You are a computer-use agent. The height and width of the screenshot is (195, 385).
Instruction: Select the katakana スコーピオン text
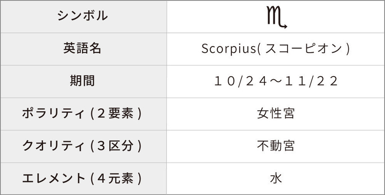[x=305, y=49]
